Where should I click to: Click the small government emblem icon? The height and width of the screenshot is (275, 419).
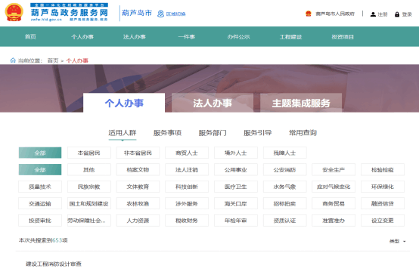(309, 14)
